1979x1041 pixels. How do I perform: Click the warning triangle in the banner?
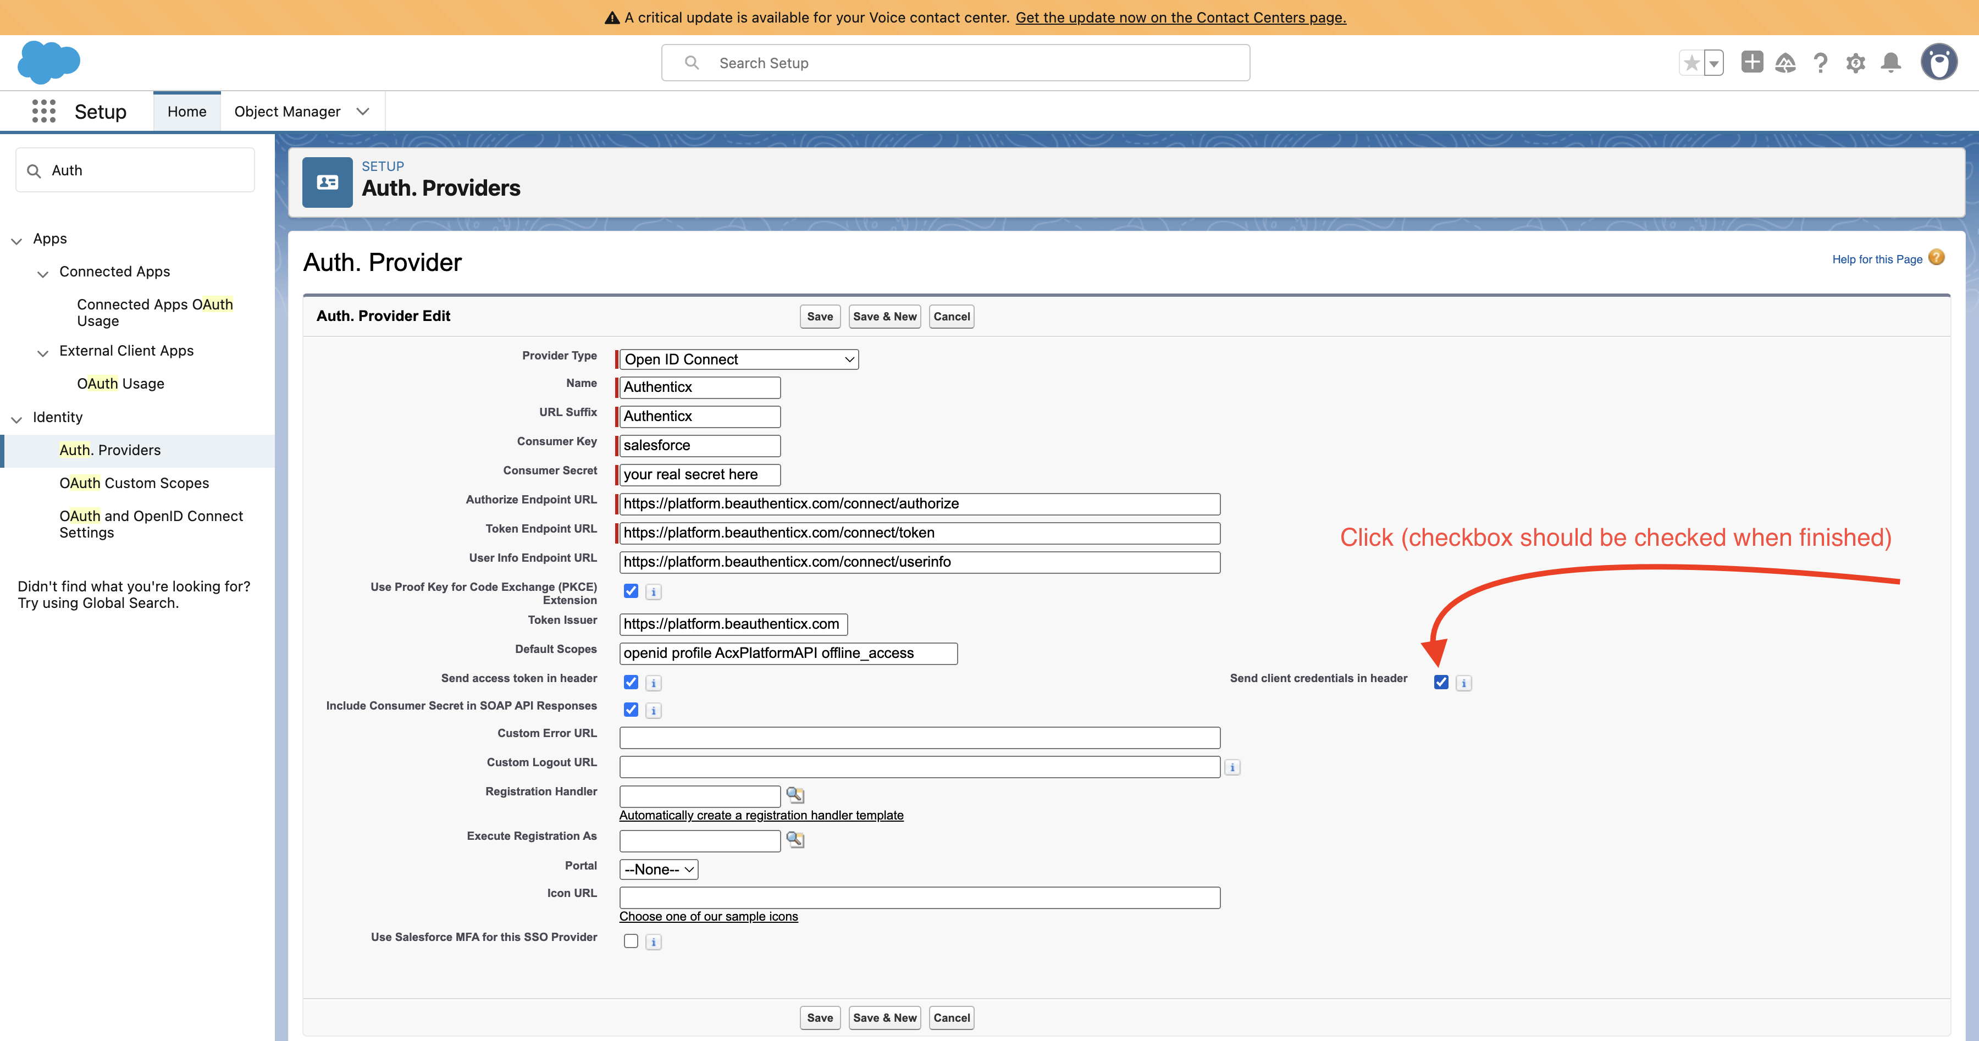[612, 18]
